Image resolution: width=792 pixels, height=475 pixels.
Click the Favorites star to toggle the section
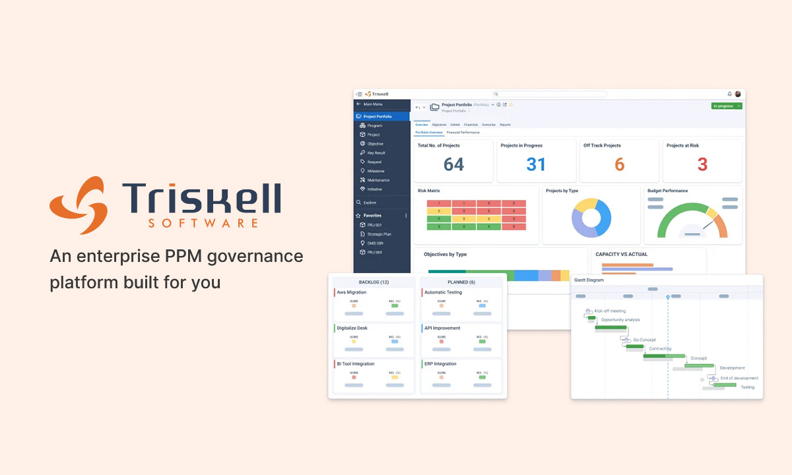[356, 214]
